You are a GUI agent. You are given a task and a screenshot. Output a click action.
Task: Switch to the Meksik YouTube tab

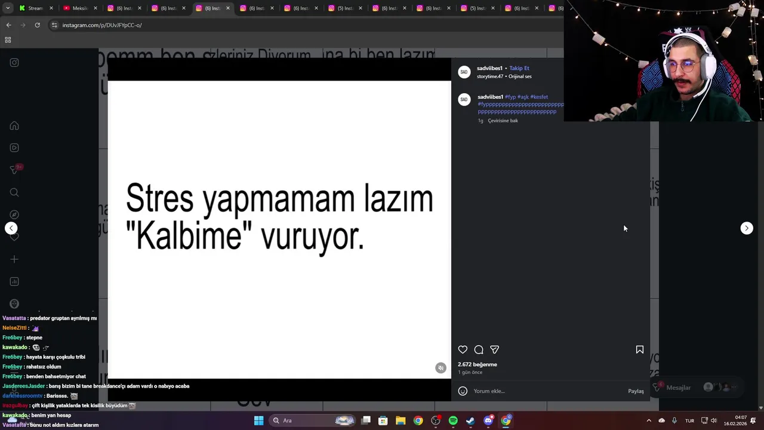point(79,8)
